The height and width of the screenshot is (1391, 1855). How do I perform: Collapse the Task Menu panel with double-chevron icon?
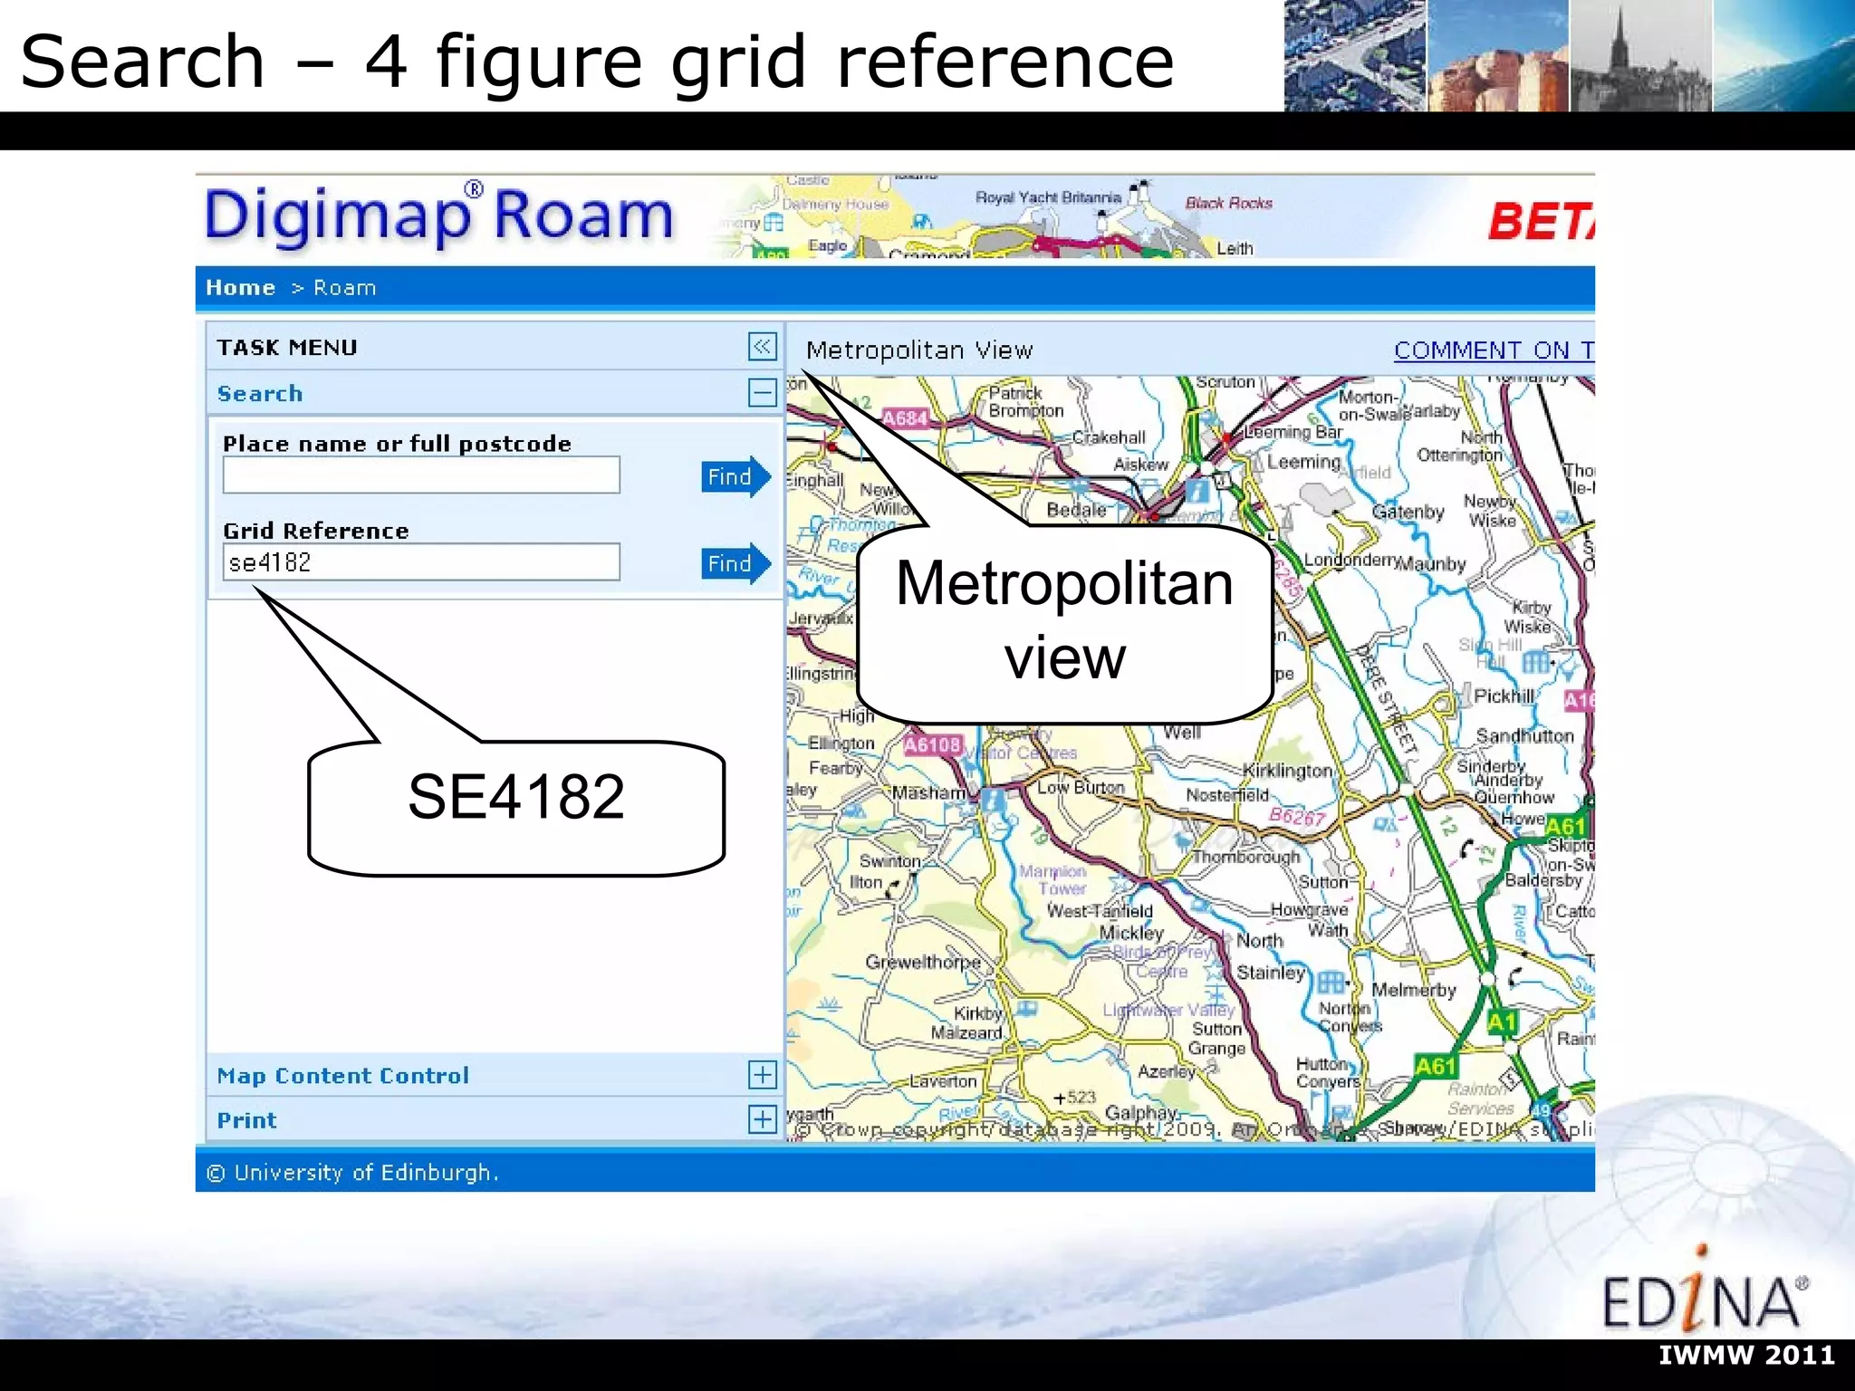tap(762, 346)
